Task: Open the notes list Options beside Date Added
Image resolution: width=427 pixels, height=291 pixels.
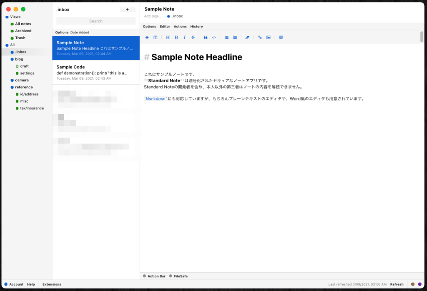Action: pyautogui.click(x=62, y=33)
